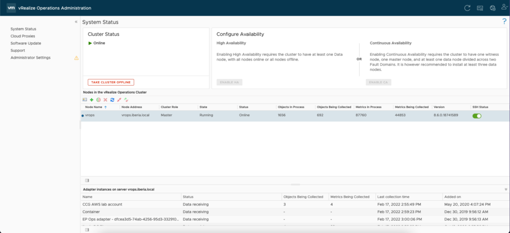Open the help question mark icon
The width and height of the screenshot is (510, 233).
coord(505,21)
